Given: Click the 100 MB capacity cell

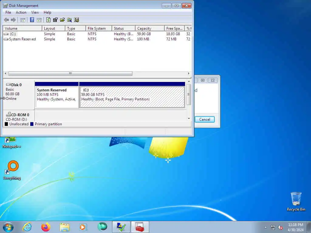Looking at the screenshot, I should (143, 39).
